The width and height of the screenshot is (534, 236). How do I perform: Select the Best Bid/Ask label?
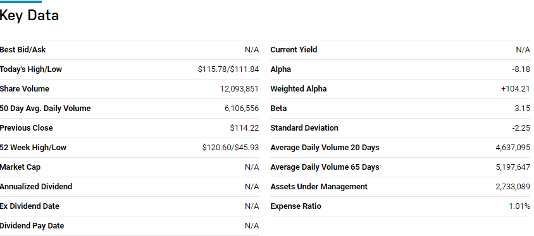click(23, 50)
